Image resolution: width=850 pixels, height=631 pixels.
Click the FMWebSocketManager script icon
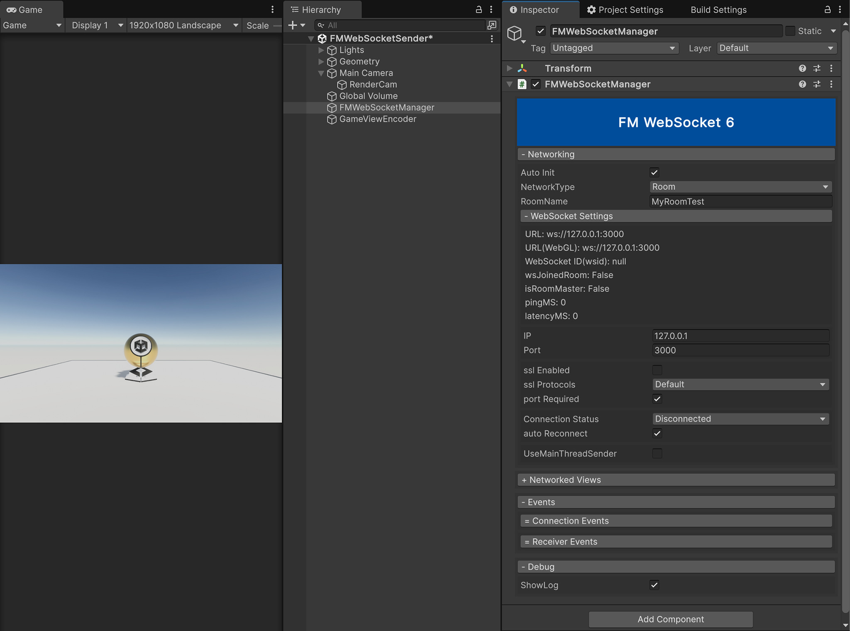click(x=522, y=84)
